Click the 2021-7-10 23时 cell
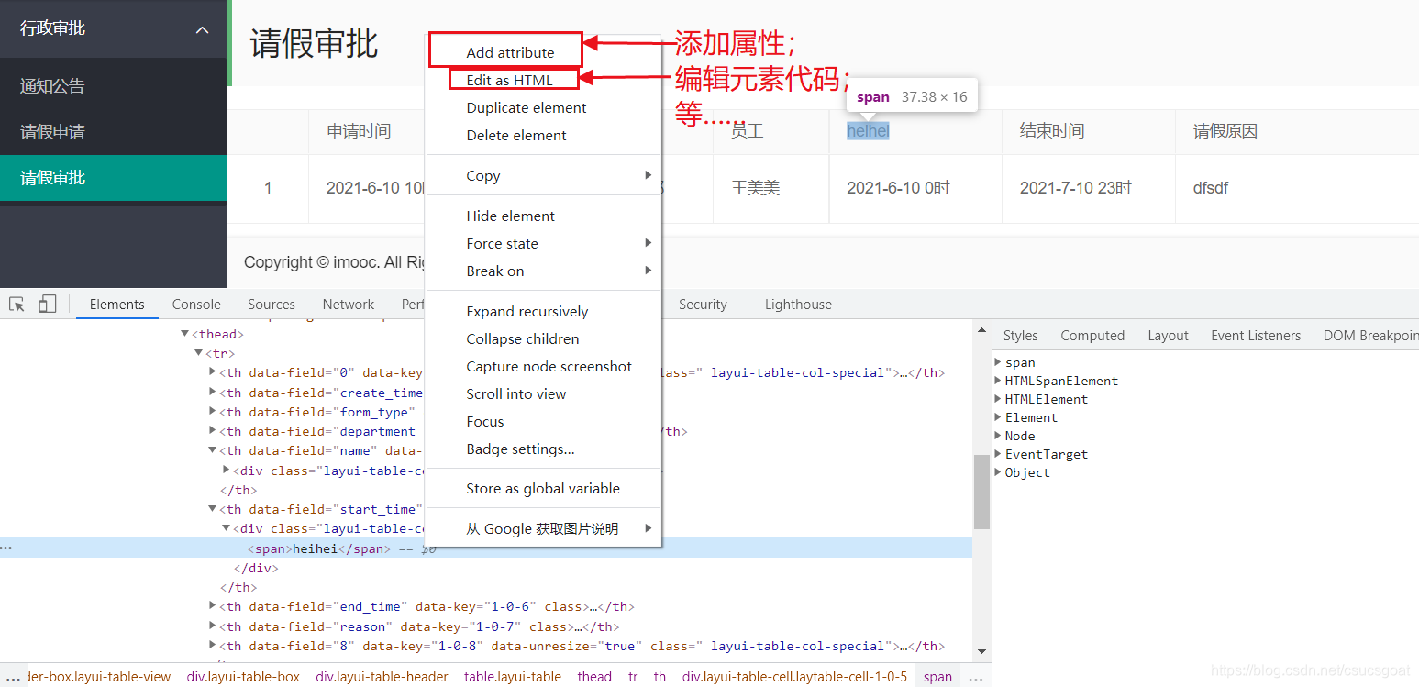 tap(1076, 188)
